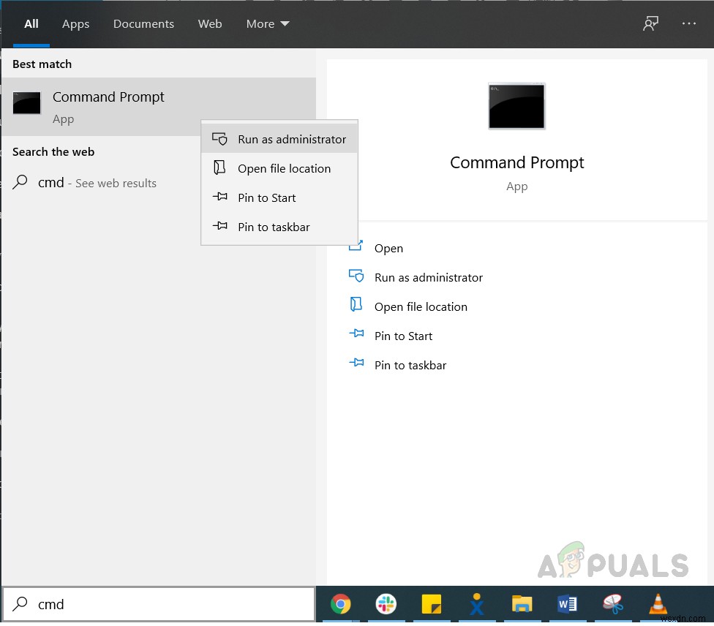Choose Open file location in context menu

(x=284, y=168)
